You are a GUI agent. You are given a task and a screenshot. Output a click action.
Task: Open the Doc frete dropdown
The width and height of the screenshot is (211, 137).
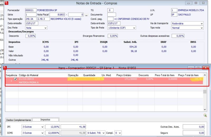45,28
